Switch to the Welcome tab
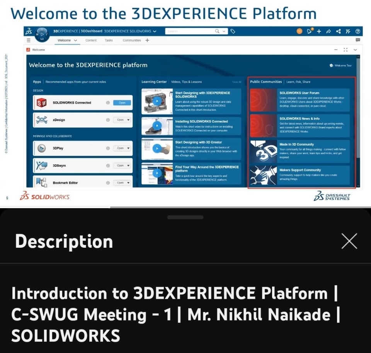Screen dimensions: 371x353 [64, 40]
